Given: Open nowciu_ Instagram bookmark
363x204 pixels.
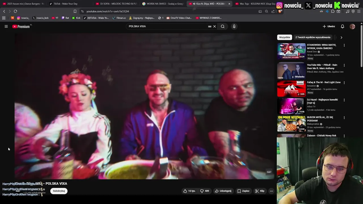Looking at the screenshot, I should coord(23,18).
